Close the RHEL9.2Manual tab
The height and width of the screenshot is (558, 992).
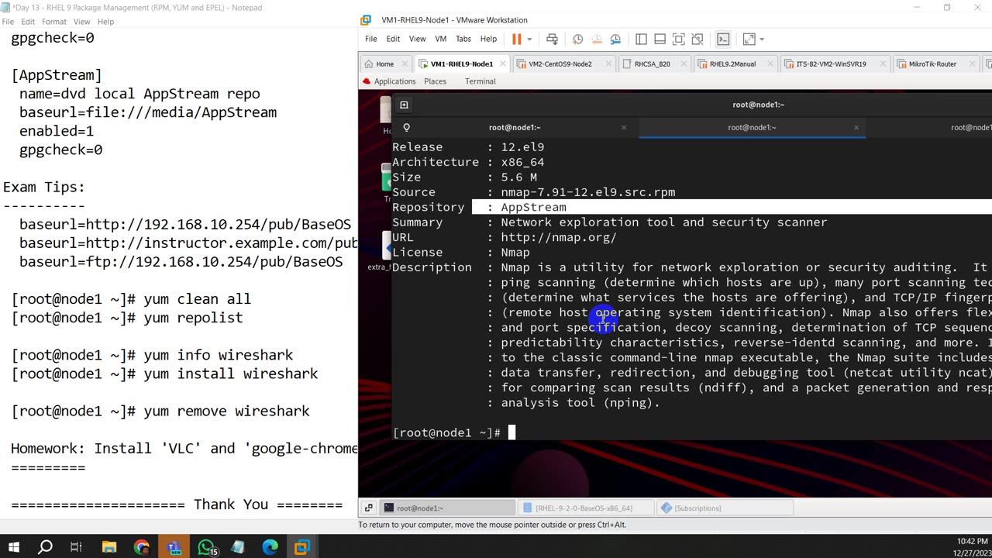(x=770, y=64)
